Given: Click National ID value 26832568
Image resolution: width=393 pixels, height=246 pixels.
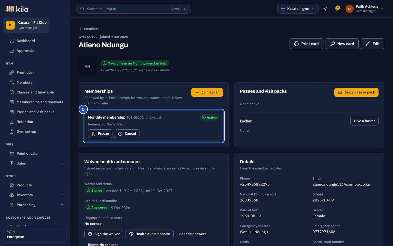Looking at the screenshot, I should [249, 200].
